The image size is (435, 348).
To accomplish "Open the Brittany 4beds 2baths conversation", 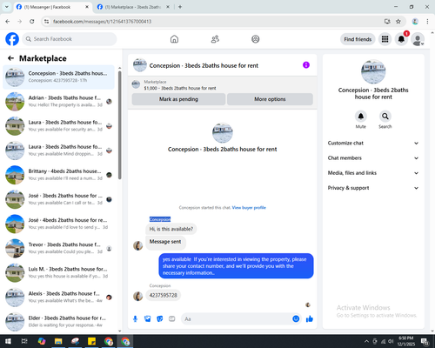I will pos(59,175).
